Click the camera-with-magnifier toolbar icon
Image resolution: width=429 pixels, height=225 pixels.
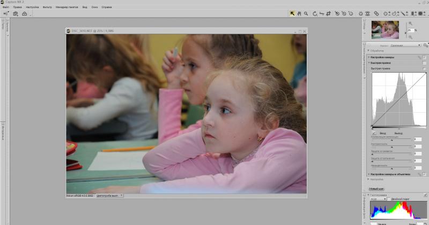16,13
